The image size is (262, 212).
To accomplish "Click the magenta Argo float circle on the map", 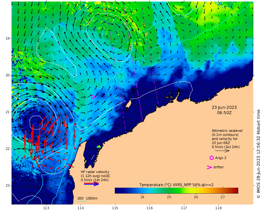I will pos(93,97).
